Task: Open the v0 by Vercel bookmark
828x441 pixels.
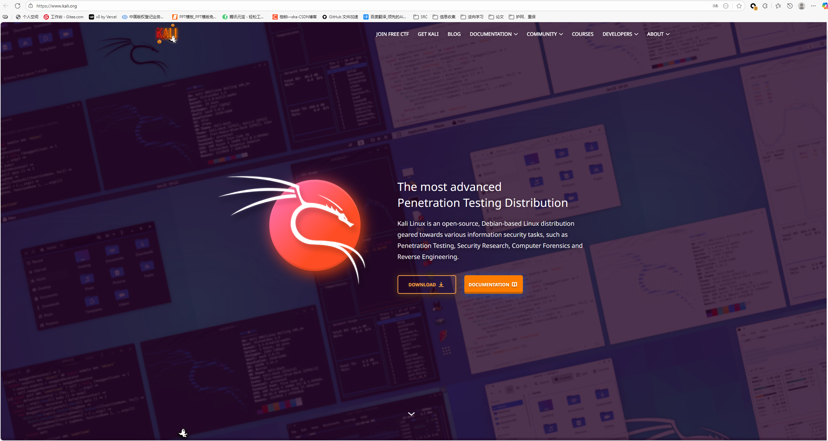Action: tap(103, 17)
